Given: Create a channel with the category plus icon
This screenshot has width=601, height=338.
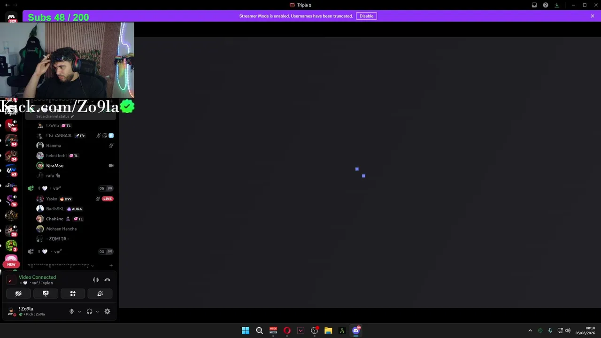Looking at the screenshot, I should click(111, 266).
